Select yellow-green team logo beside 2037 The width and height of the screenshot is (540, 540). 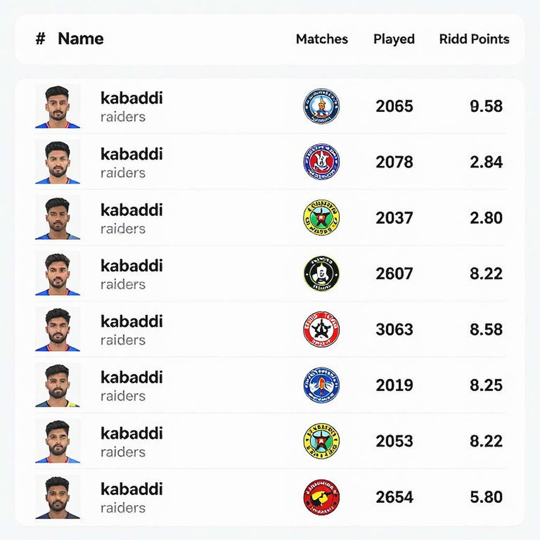point(321,218)
